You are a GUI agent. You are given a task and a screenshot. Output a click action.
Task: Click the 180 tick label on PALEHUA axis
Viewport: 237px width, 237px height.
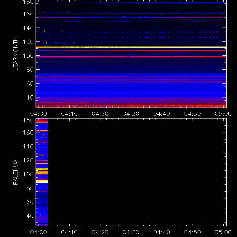click(x=28, y=120)
